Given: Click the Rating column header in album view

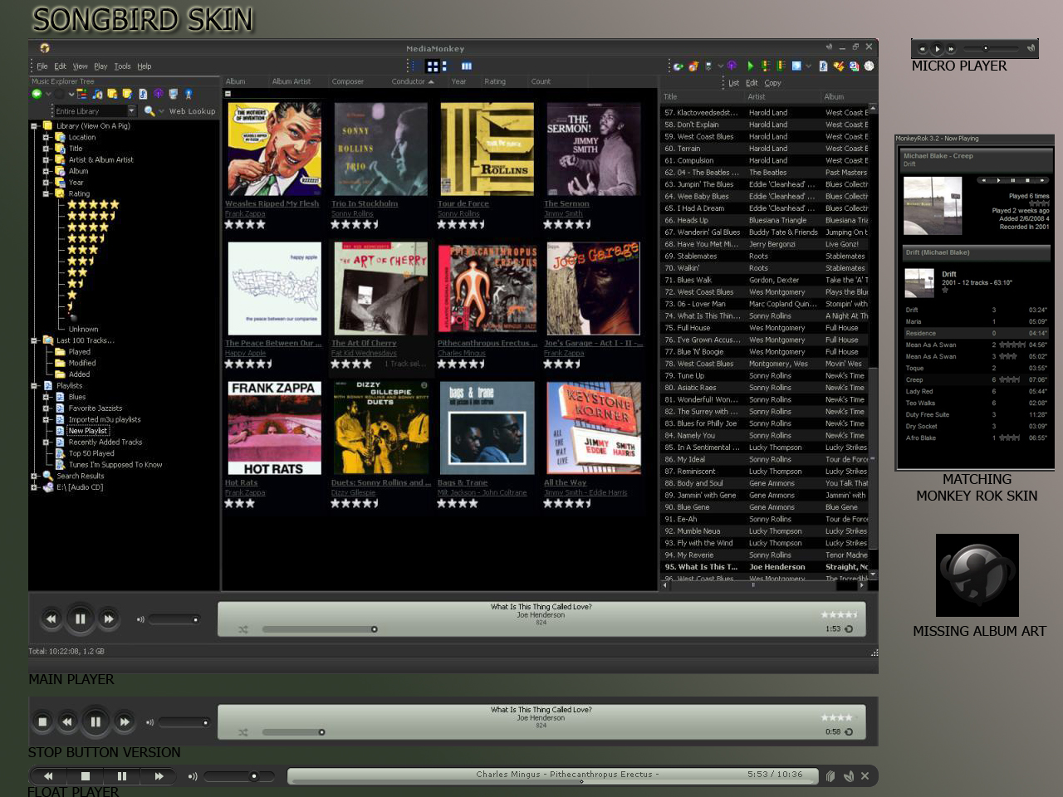Looking at the screenshot, I should click(495, 81).
